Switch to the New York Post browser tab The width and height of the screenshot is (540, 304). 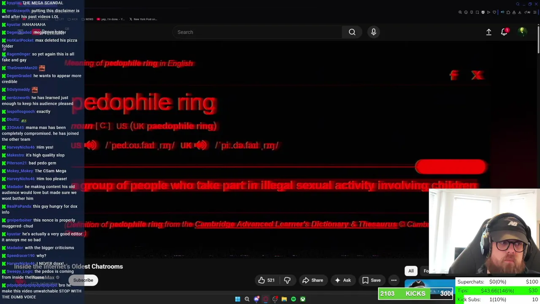pyautogui.click(x=143, y=19)
